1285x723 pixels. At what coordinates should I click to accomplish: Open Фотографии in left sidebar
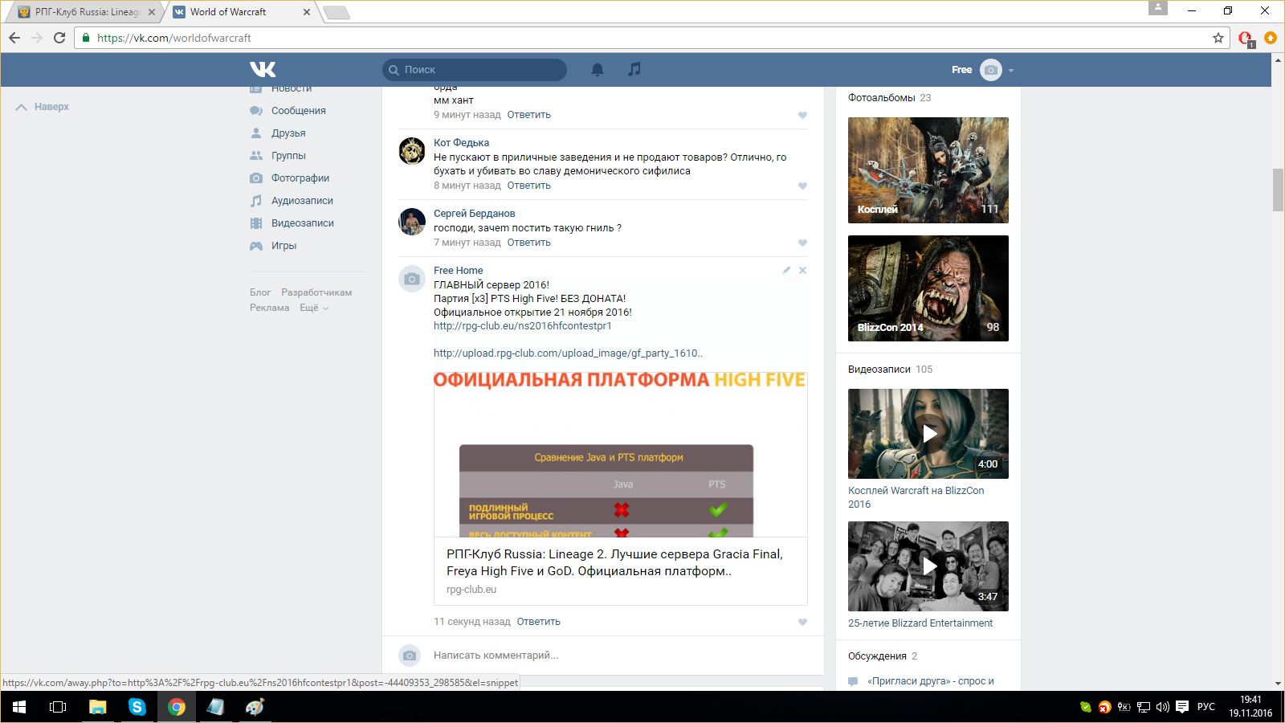pyautogui.click(x=300, y=178)
